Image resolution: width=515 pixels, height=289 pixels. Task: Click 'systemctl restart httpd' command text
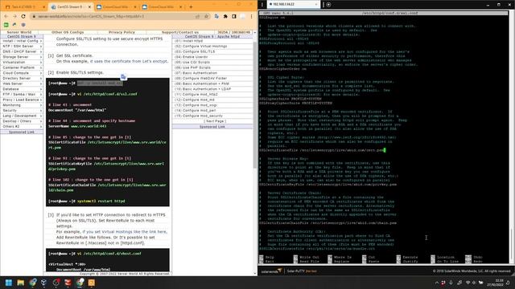(101, 201)
